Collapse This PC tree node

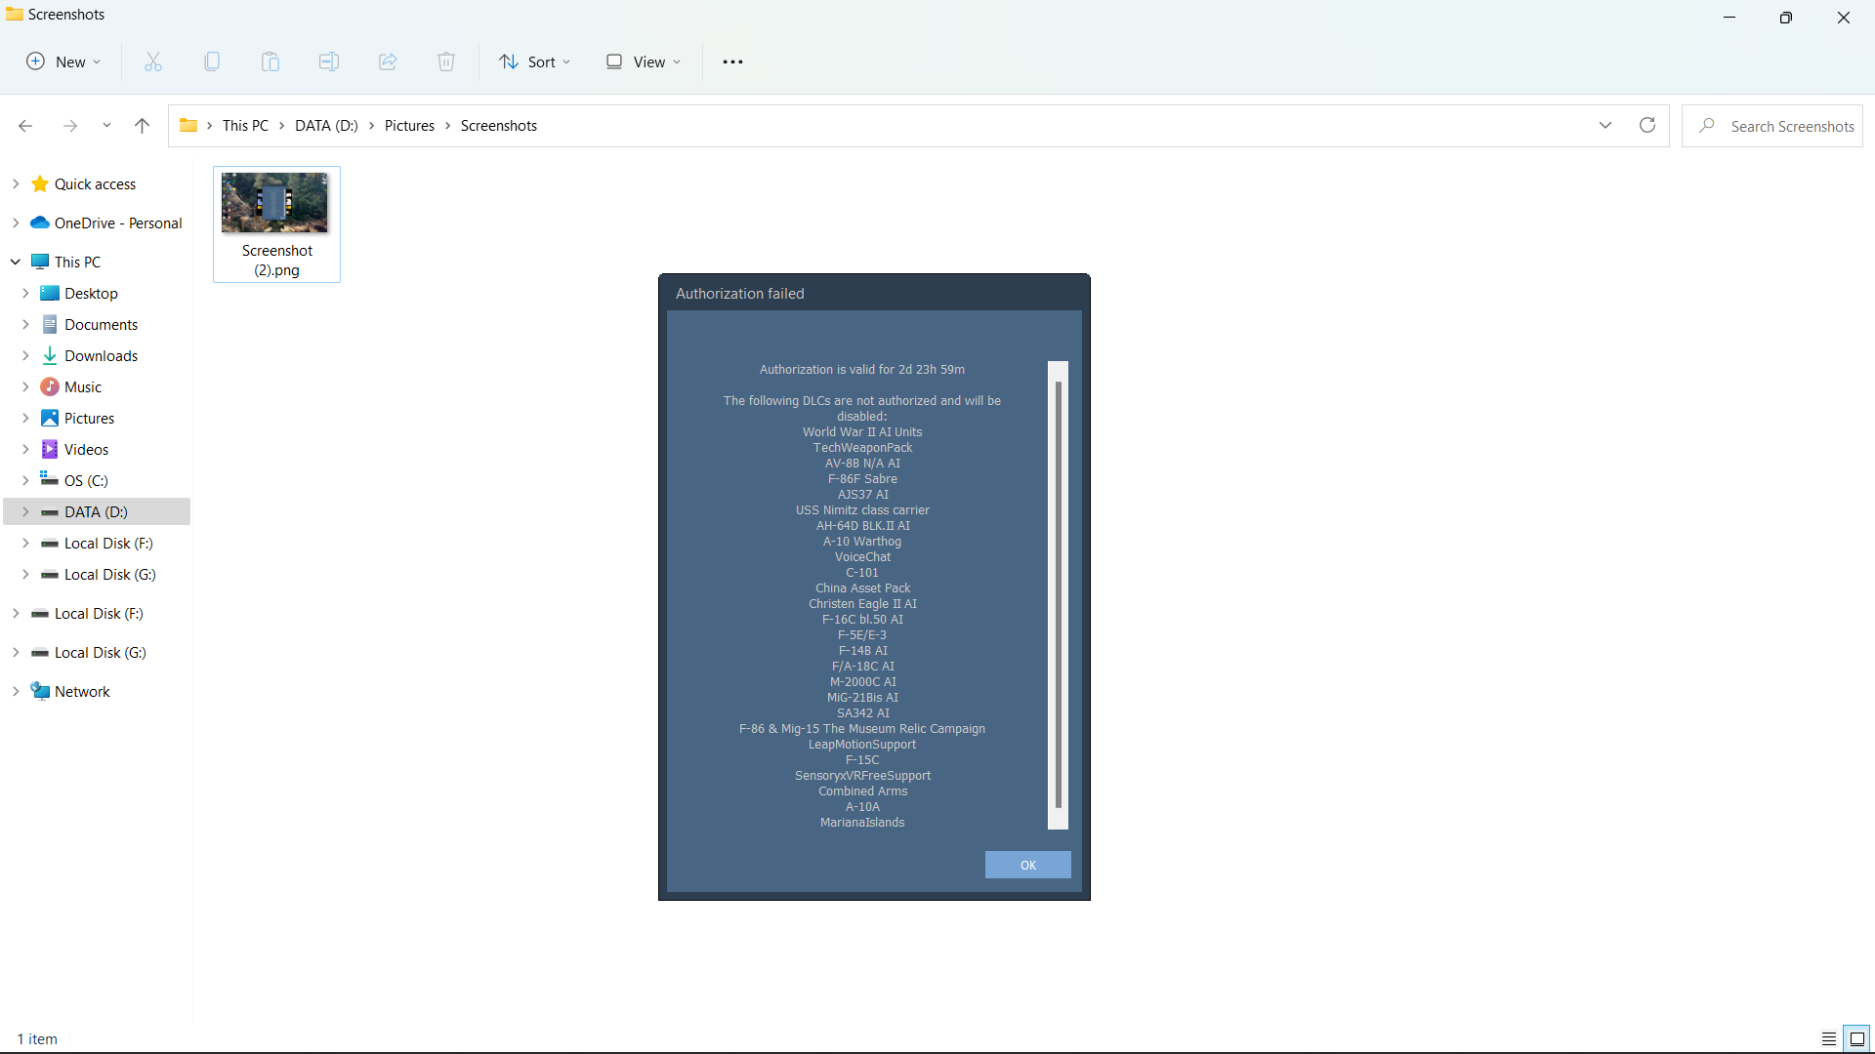coord(16,262)
